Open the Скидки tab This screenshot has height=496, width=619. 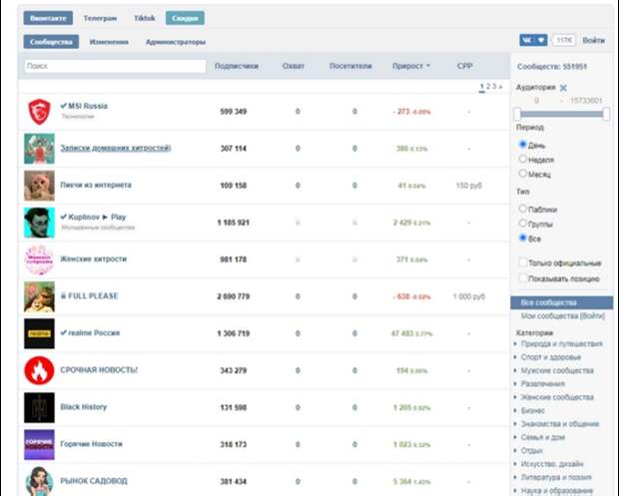click(185, 18)
